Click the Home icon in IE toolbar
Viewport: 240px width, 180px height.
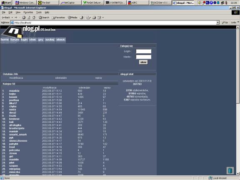[34, 17]
